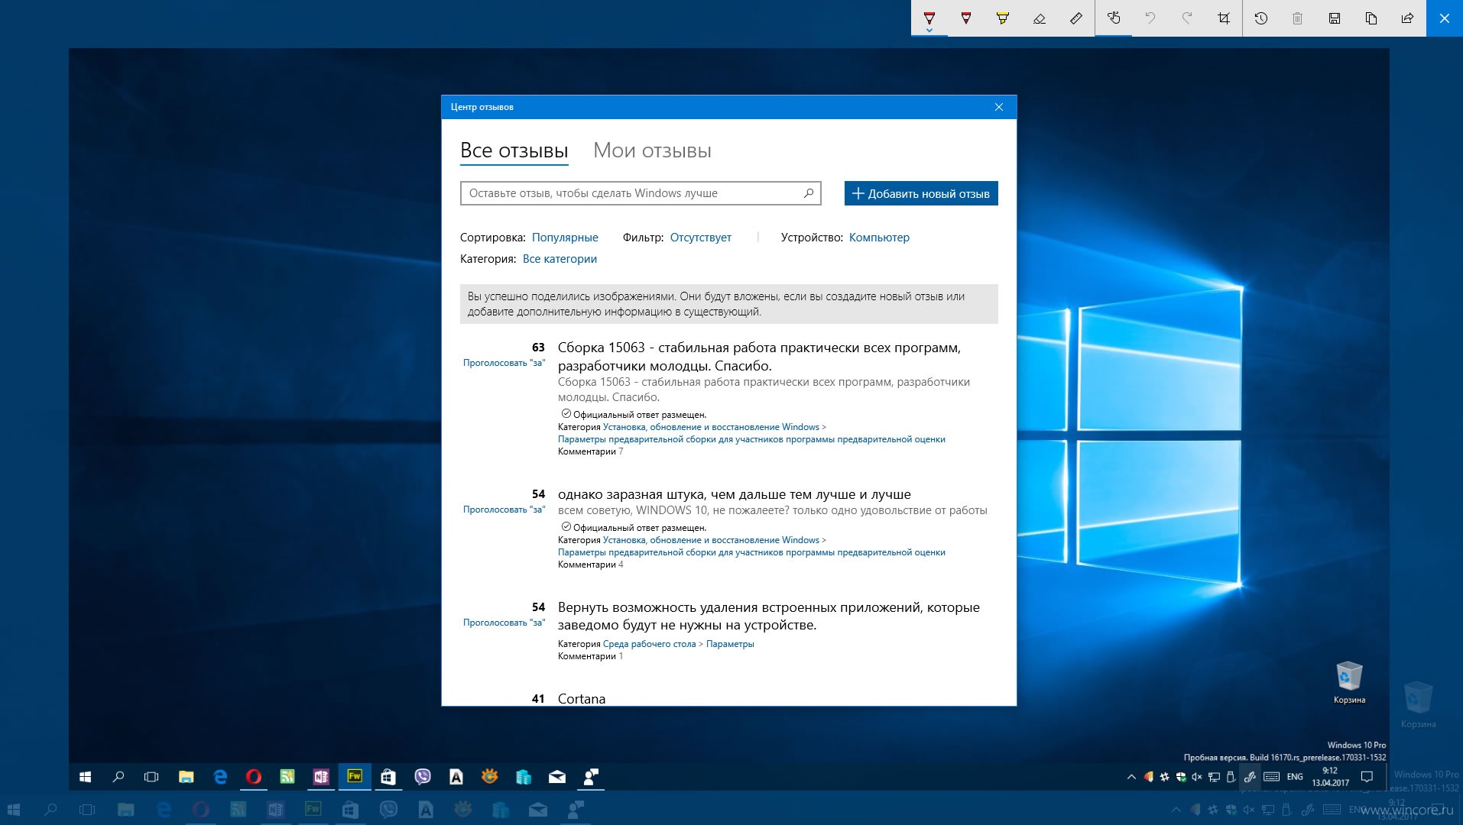Open Adobe Fireworks on bright taskbar
The width and height of the screenshot is (1463, 825).
pos(355,777)
